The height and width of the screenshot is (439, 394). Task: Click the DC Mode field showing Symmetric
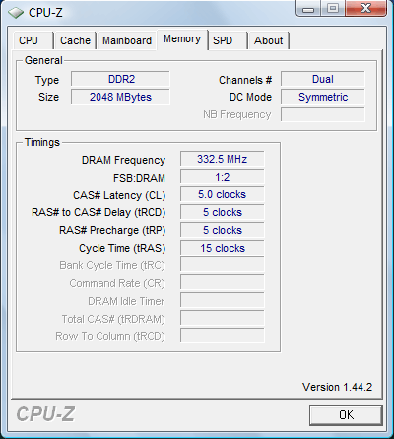(x=323, y=97)
